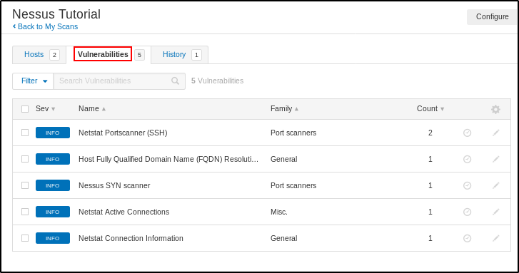
Task: Open Netstat Connection Information entry
Action: click(x=131, y=238)
